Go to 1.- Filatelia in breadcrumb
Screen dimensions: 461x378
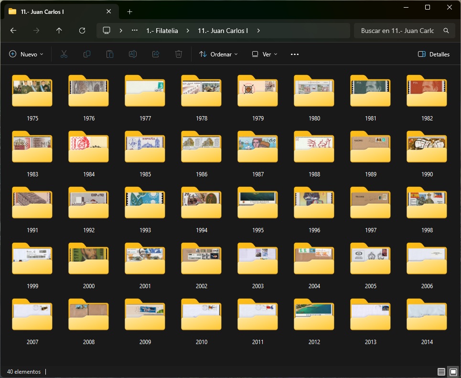click(162, 31)
